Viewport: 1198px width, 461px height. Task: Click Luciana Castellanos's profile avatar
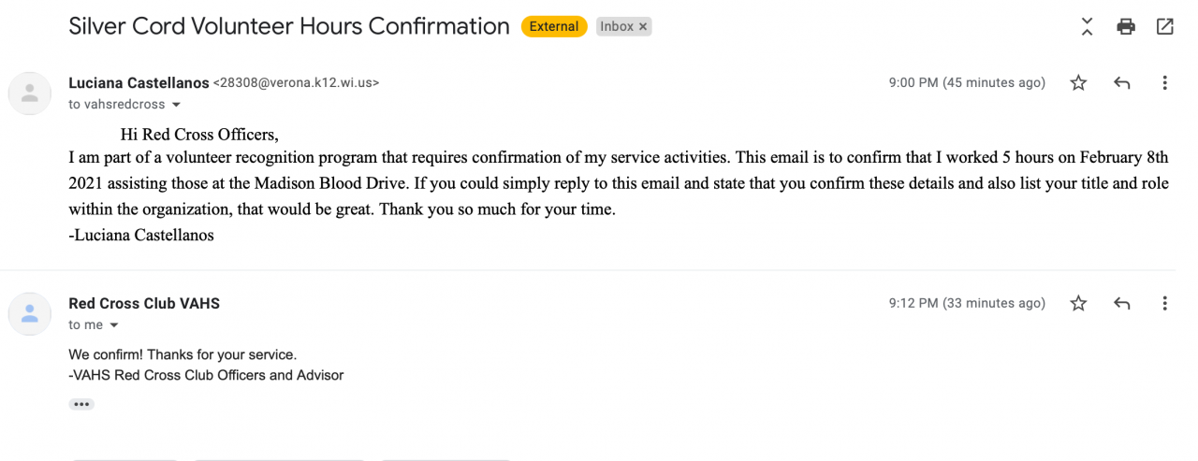(x=30, y=93)
